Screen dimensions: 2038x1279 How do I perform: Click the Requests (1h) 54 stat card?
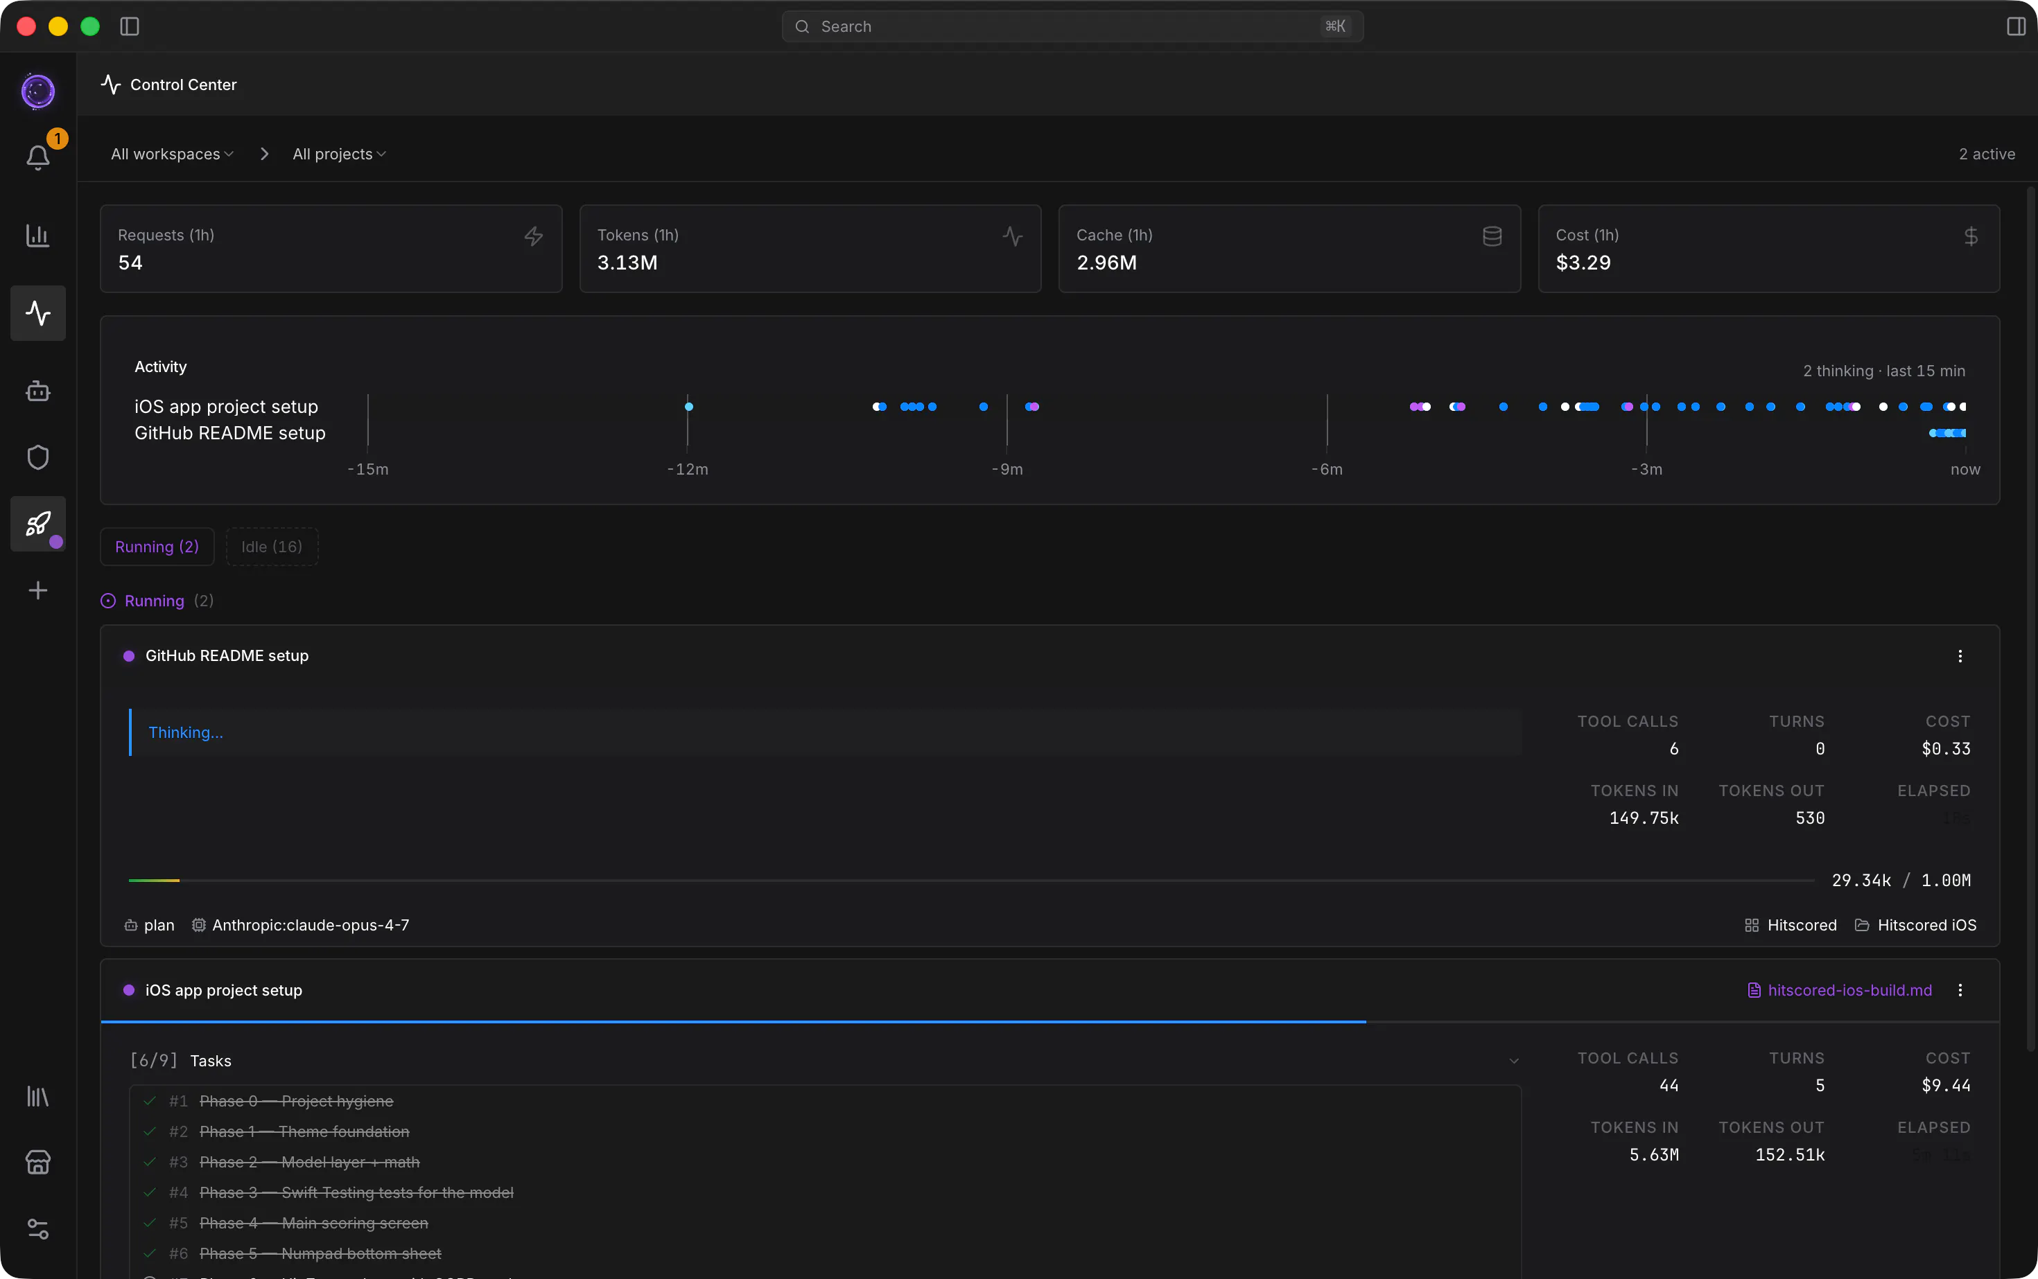click(x=331, y=249)
